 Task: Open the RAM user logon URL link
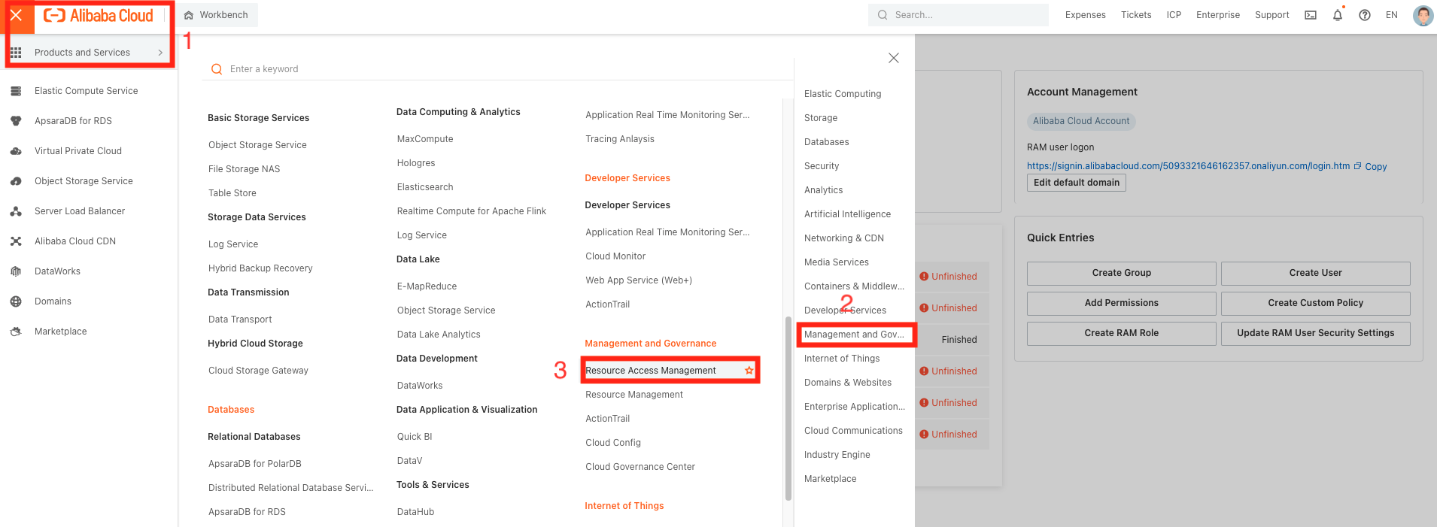pyautogui.click(x=1188, y=166)
